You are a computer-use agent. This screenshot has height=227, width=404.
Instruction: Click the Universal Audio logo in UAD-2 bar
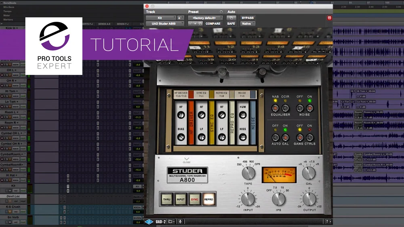point(149,222)
